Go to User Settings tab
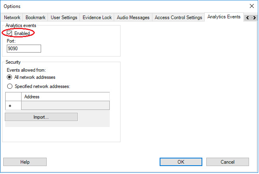This screenshot has width=259, height=174. tap(64, 18)
